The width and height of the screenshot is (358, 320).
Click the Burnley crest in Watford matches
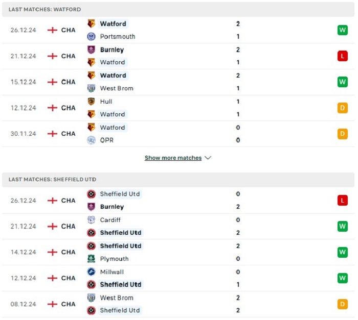91,50
